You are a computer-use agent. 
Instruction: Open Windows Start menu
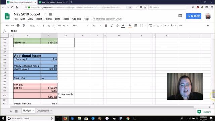click(3, 118)
